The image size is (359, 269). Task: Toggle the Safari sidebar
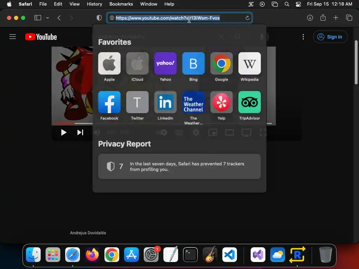pyautogui.click(x=38, y=18)
